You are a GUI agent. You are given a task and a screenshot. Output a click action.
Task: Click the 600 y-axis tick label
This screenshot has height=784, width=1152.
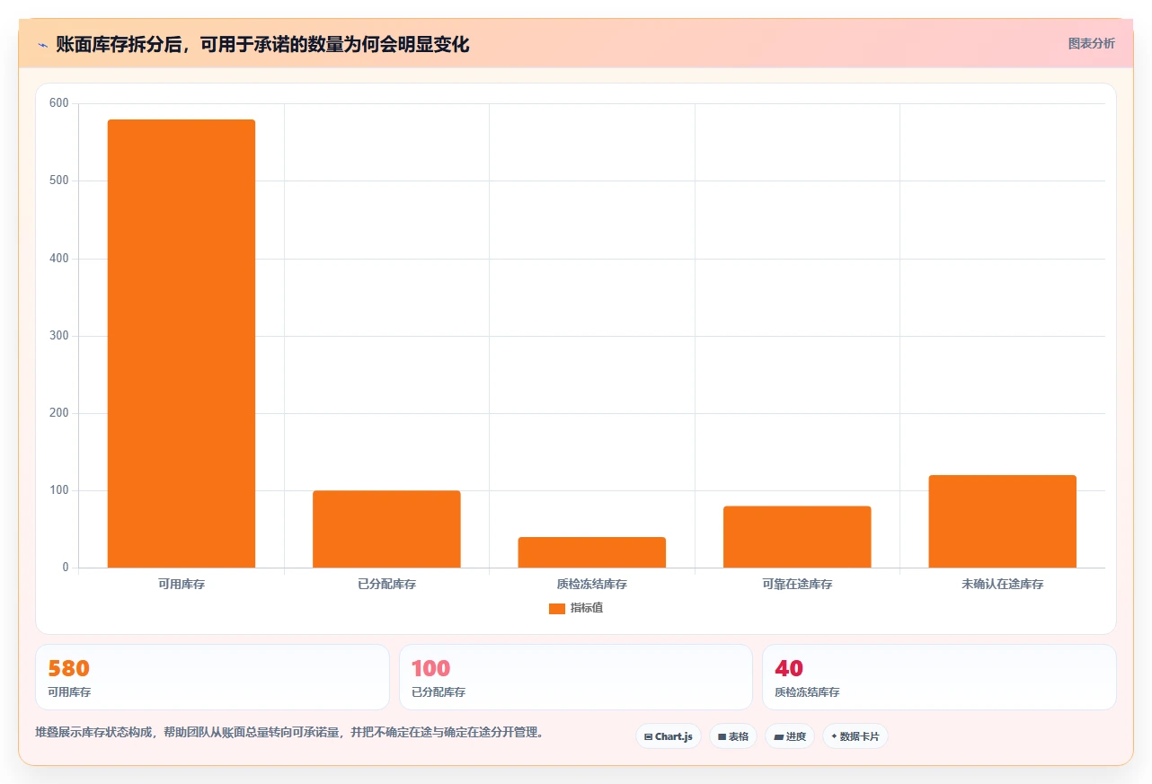(59, 103)
